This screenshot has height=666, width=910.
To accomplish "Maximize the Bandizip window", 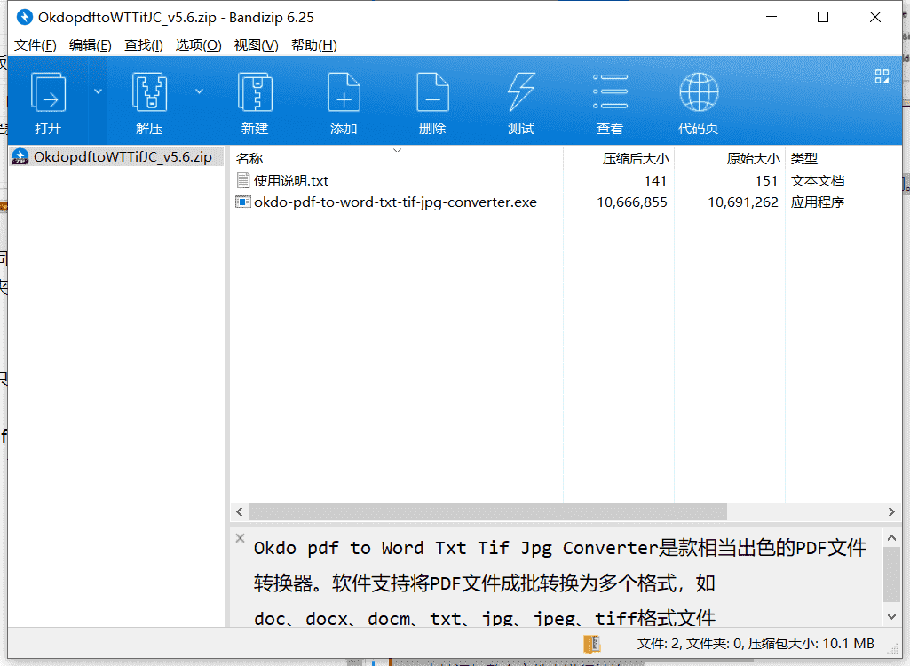I will pyautogui.click(x=823, y=18).
